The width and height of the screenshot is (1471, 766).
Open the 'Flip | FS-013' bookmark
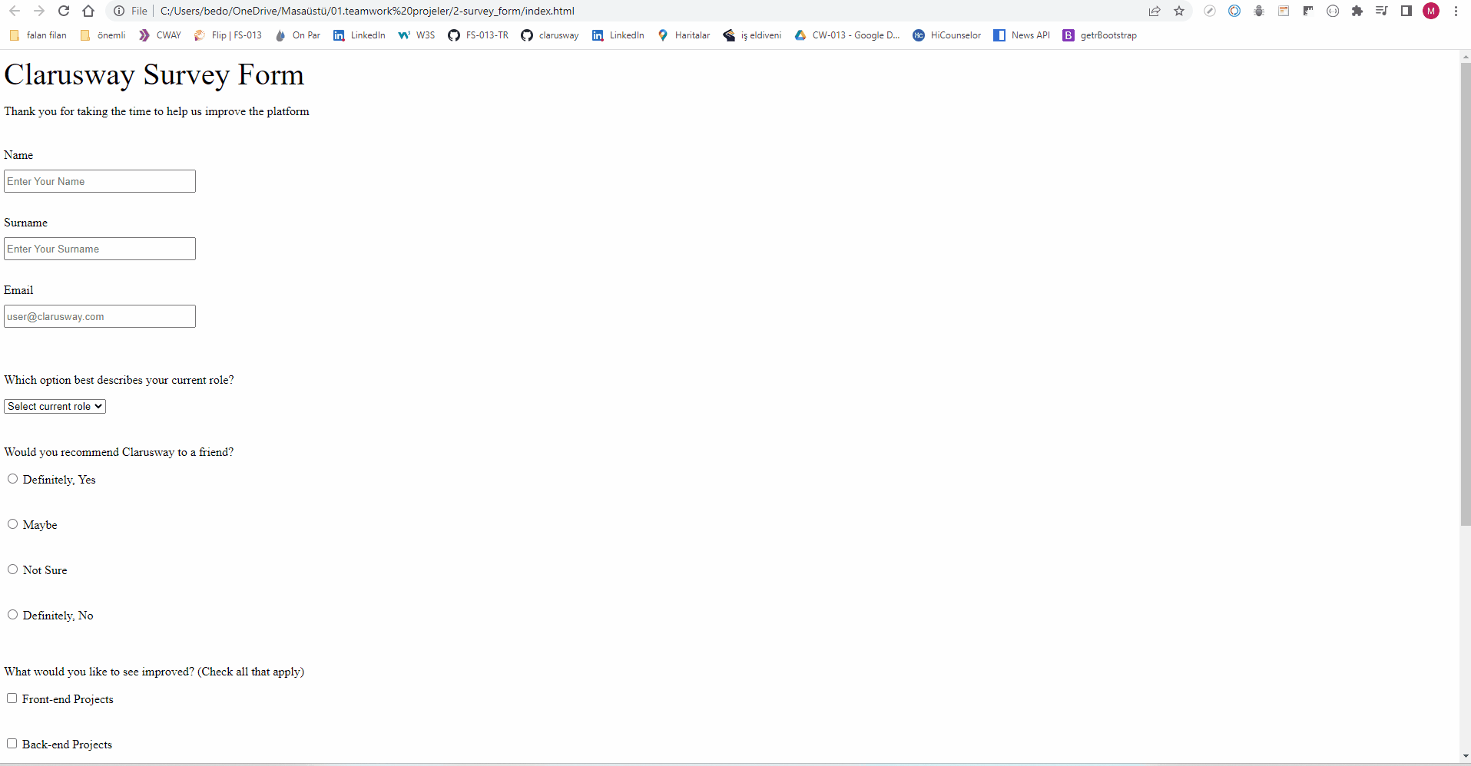coord(227,35)
